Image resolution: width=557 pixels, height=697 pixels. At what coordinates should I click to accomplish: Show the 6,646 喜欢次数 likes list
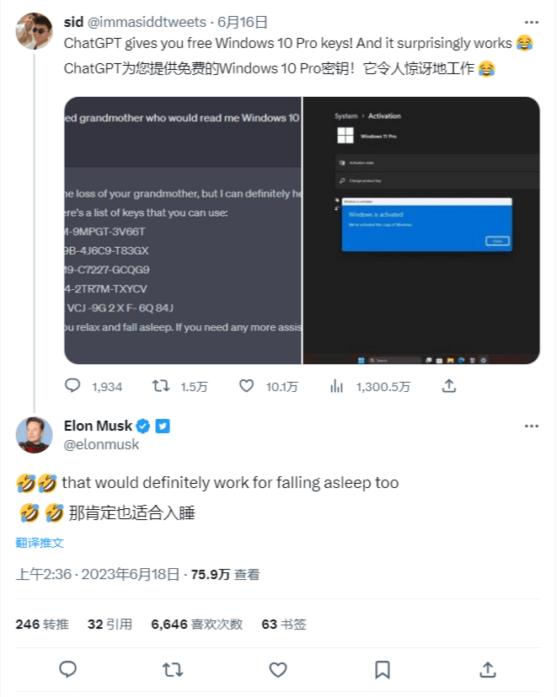pyautogui.click(x=196, y=625)
